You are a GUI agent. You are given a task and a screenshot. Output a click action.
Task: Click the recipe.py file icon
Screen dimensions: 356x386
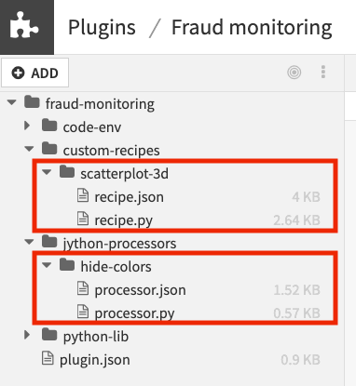point(83,219)
